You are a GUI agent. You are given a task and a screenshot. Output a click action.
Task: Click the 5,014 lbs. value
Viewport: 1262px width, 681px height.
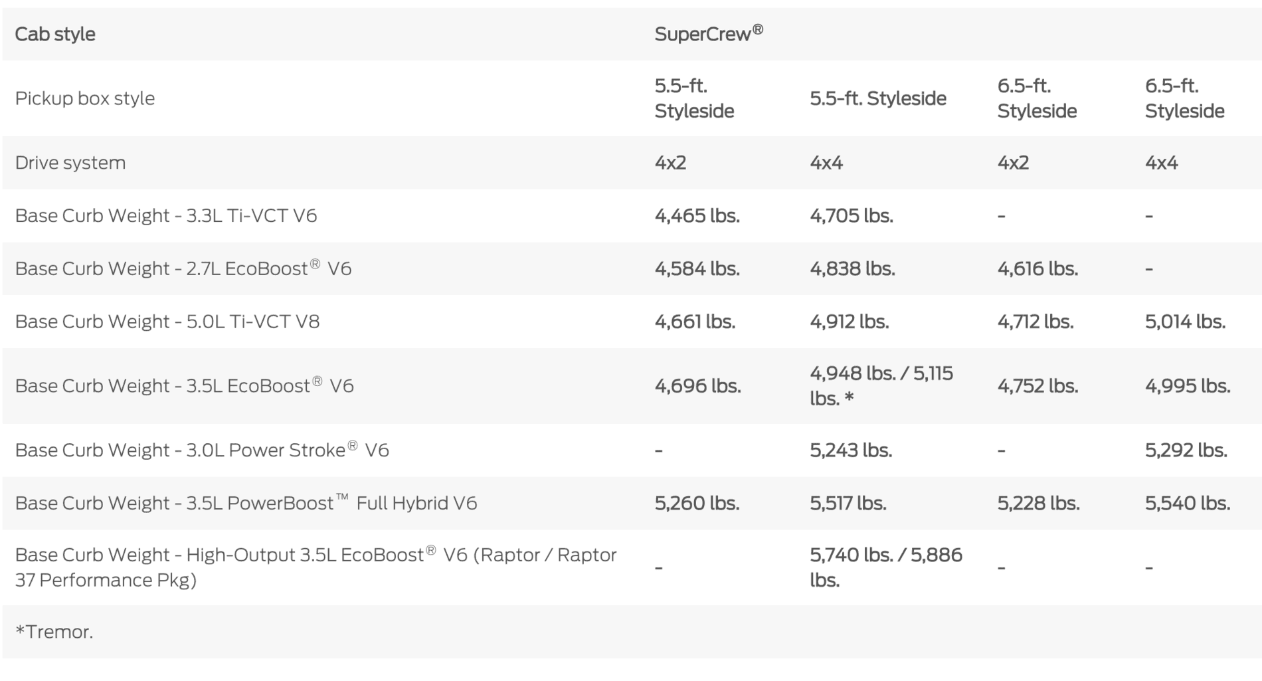(1185, 322)
